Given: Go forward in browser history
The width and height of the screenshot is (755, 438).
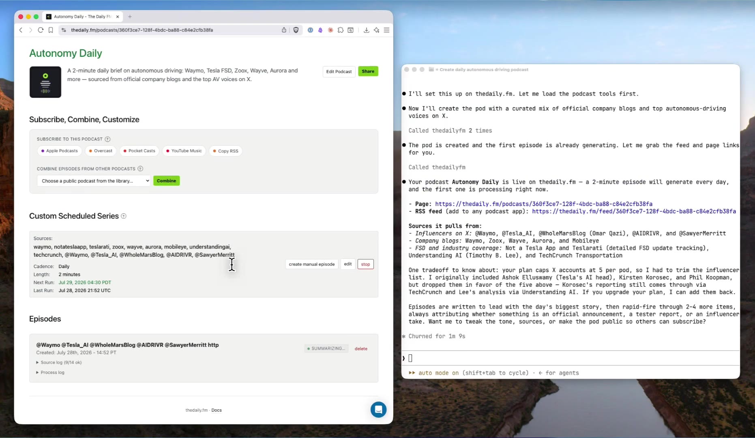Looking at the screenshot, I should [30, 30].
